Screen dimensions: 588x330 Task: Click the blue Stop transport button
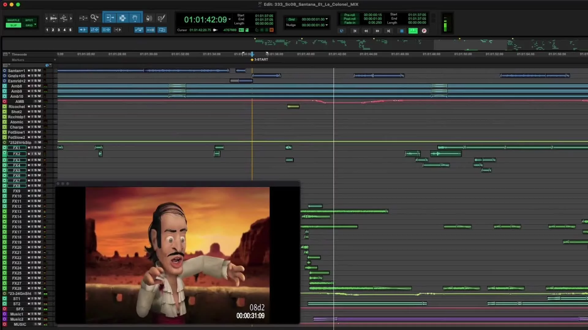pyautogui.click(x=402, y=31)
